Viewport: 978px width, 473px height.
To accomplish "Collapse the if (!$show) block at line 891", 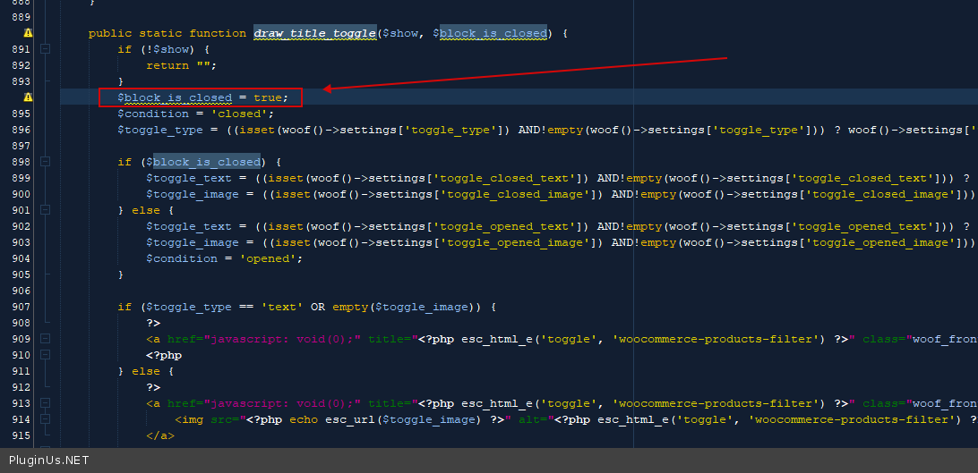I will (45, 49).
